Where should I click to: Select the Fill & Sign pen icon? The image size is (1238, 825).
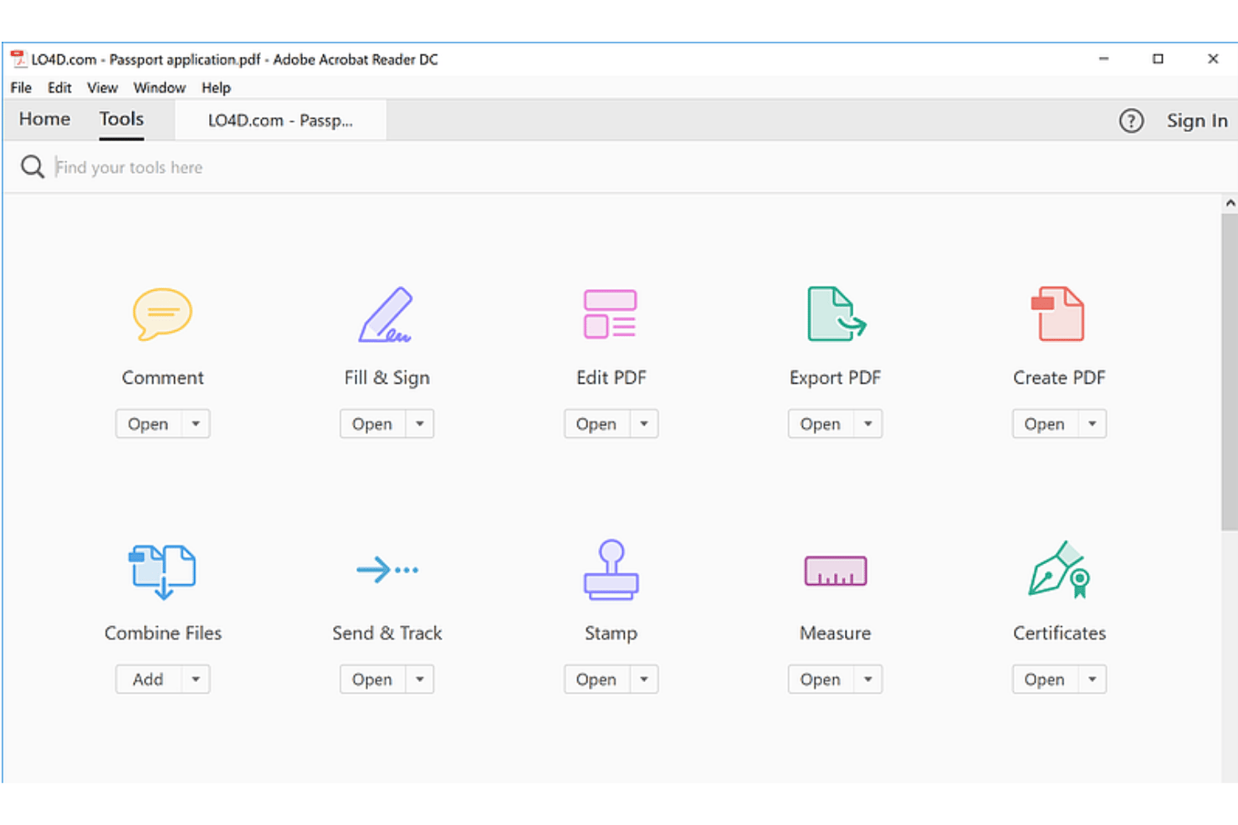click(x=386, y=314)
